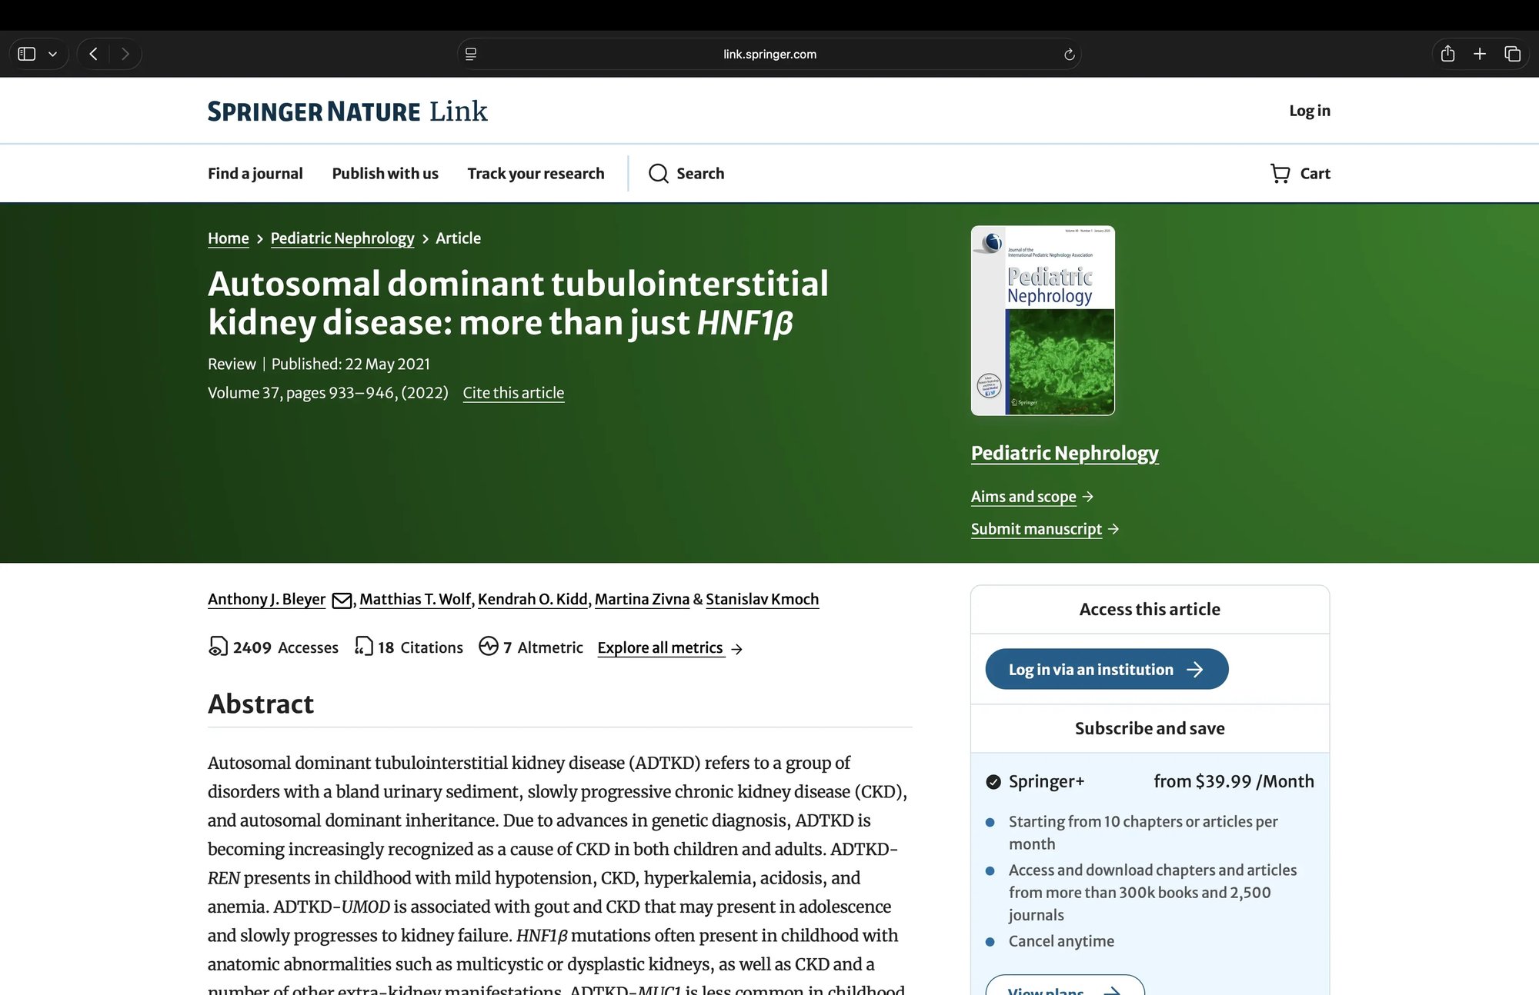Click 'Published: 22 May 2021' text

point(351,364)
